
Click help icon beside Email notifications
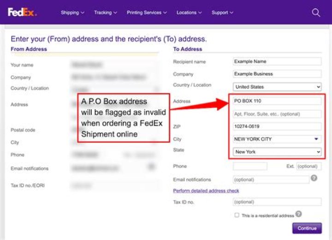coord(314,178)
